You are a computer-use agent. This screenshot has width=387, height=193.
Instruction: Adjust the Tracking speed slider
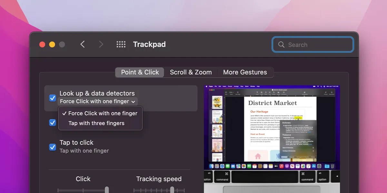[172, 189]
